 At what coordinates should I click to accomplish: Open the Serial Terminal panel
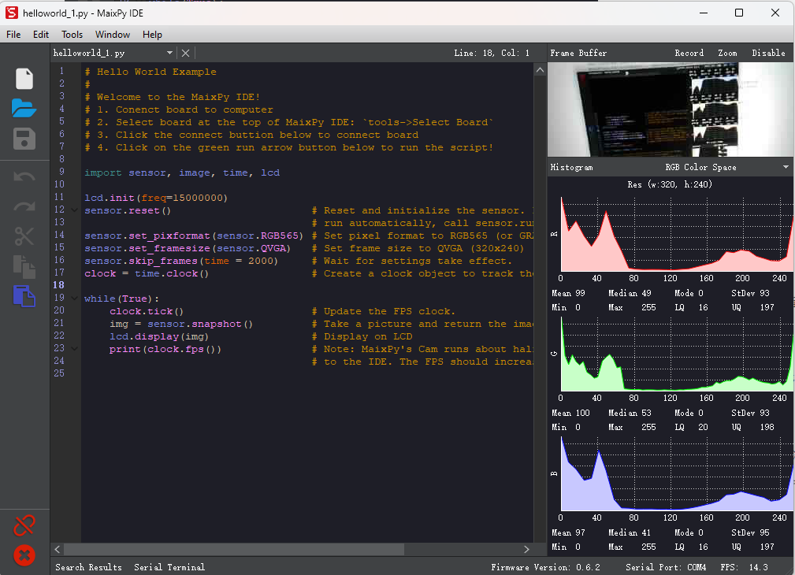tap(169, 567)
